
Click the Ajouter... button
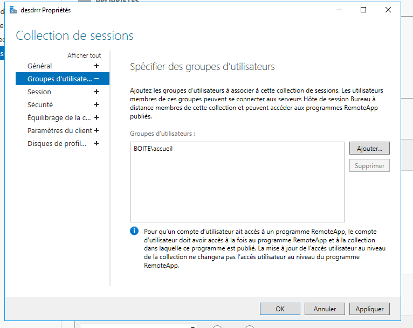pyautogui.click(x=369, y=148)
